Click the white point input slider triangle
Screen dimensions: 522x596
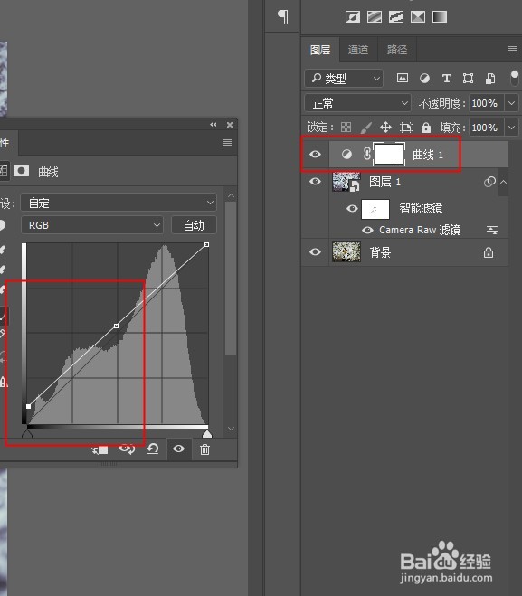point(207,434)
